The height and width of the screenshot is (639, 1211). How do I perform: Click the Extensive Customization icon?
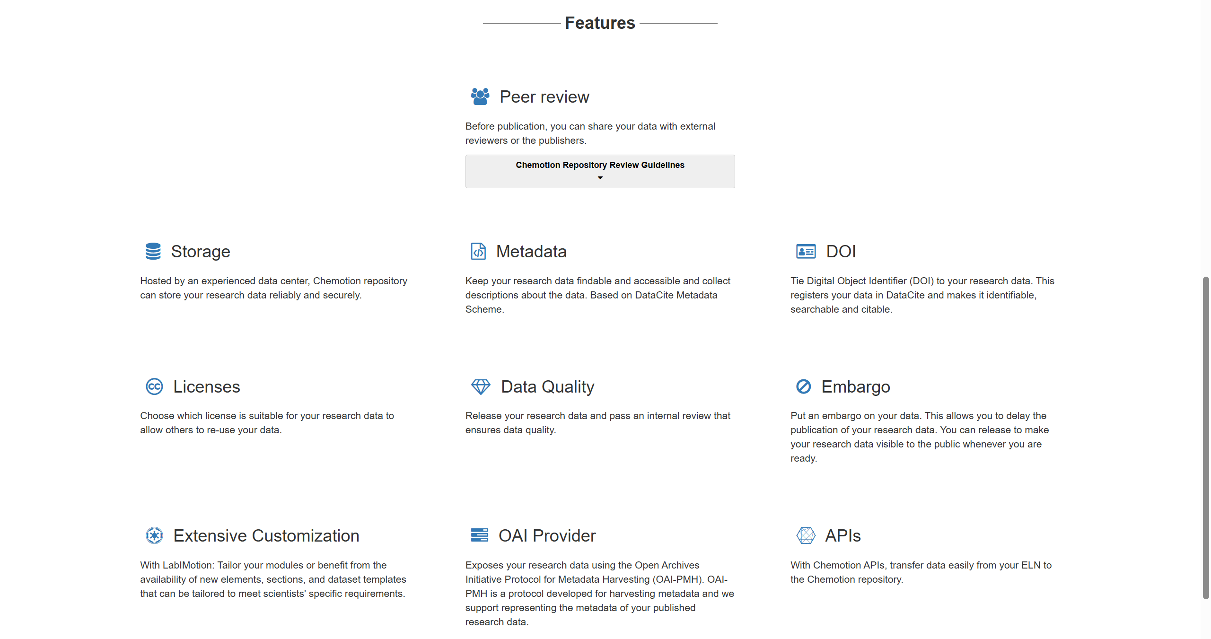pos(154,535)
